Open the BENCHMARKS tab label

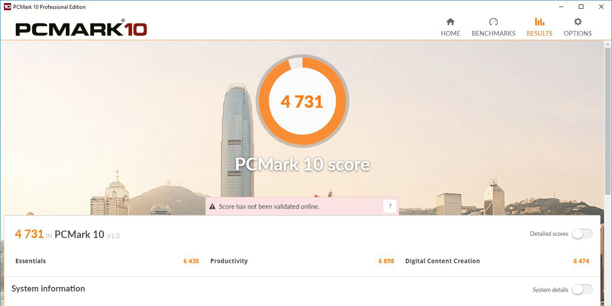coord(493,34)
